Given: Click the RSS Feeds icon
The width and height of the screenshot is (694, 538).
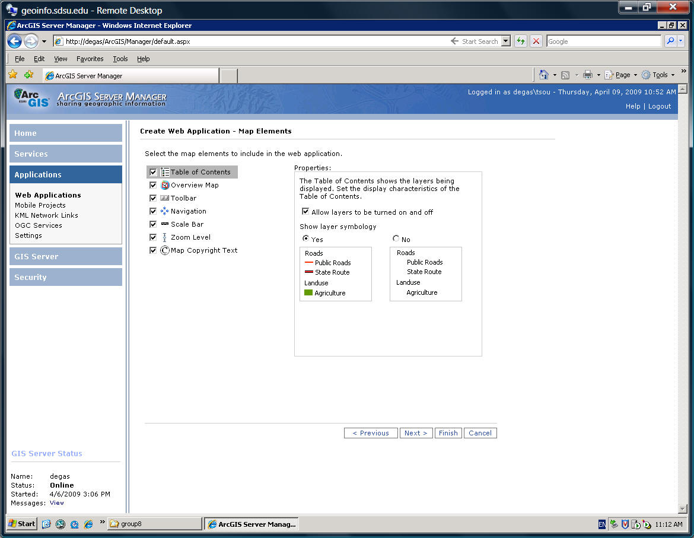Looking at the screenshot, I should (x=565, y=75).
